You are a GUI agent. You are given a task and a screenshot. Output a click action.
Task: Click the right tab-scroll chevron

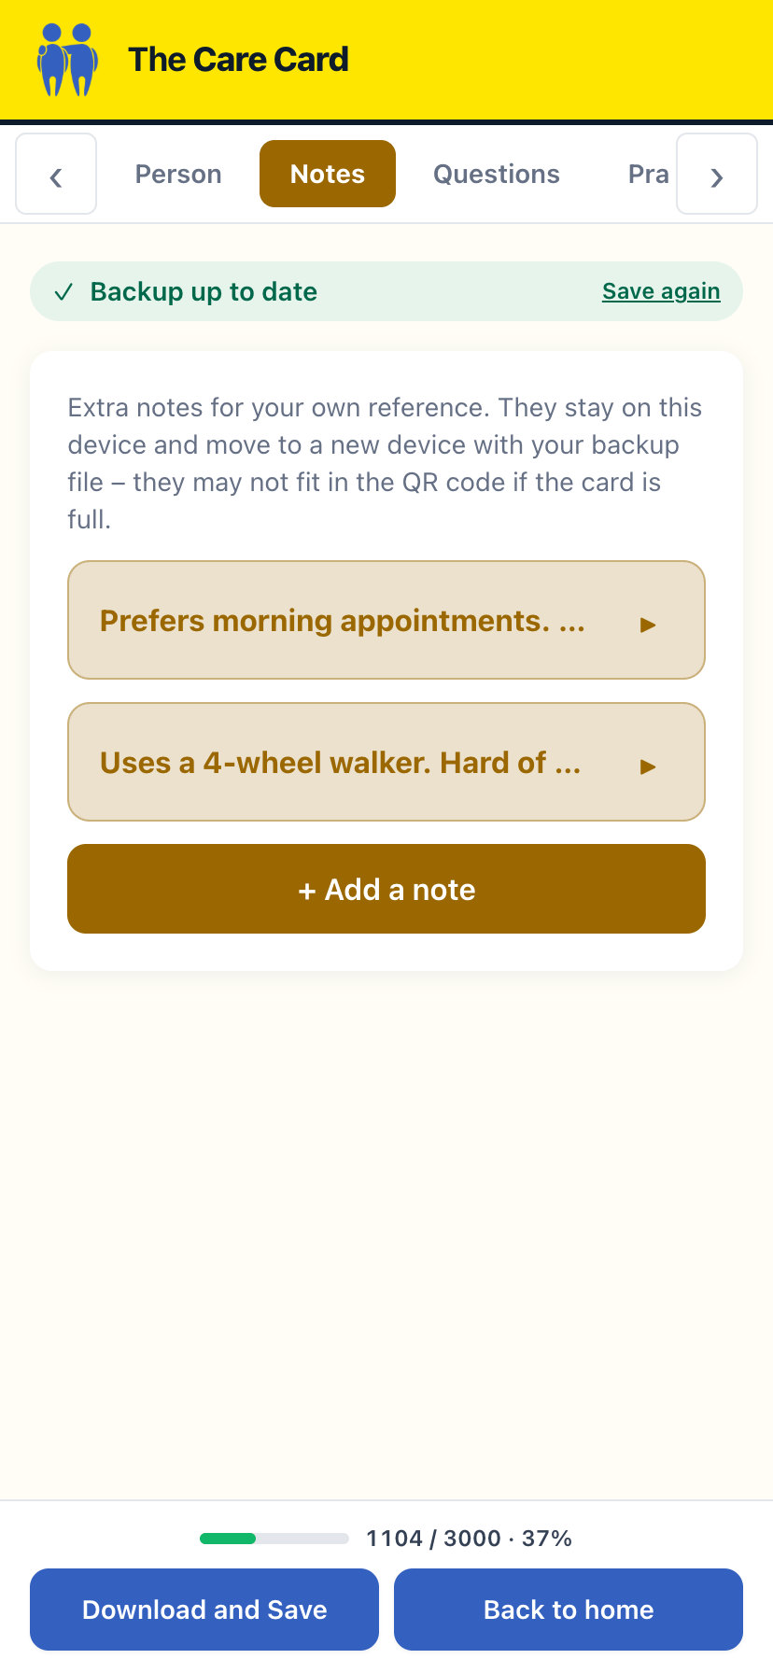tap(716, 174)
